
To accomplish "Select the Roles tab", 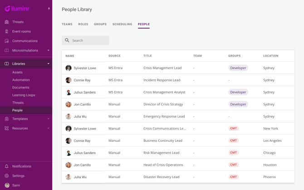I will (83, 24).
